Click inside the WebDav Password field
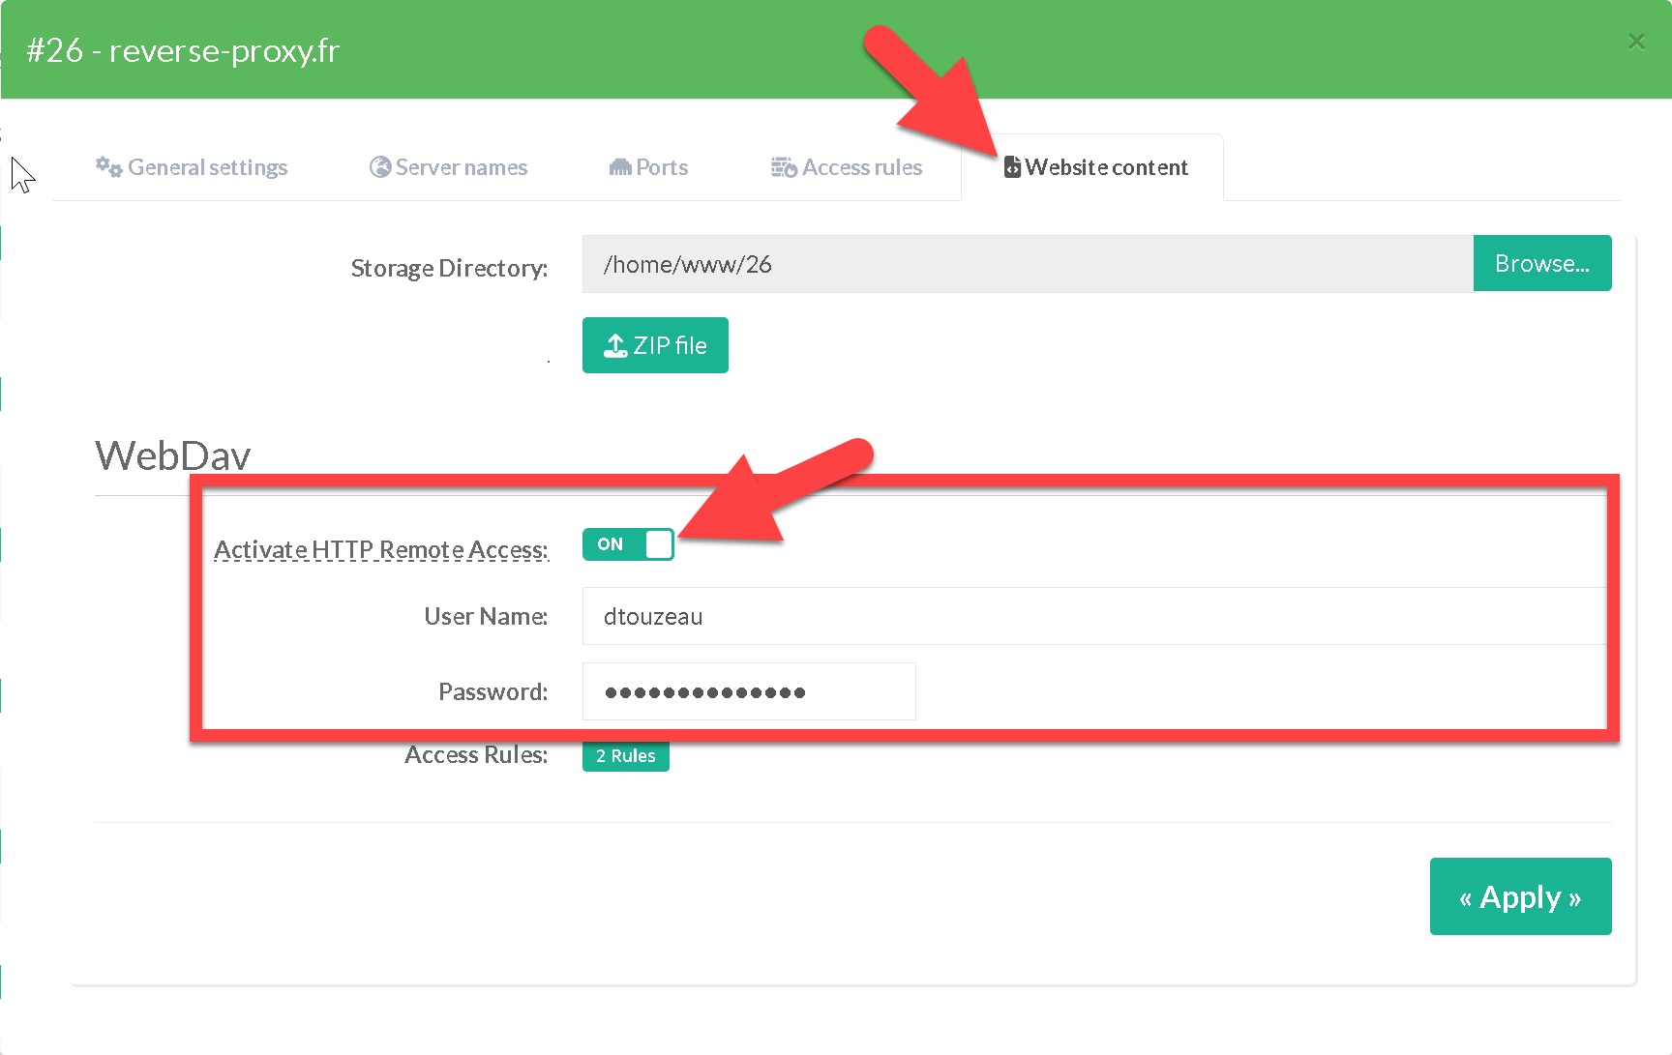This screenshot has height=1055, width=1672. (x=748, y=691)
